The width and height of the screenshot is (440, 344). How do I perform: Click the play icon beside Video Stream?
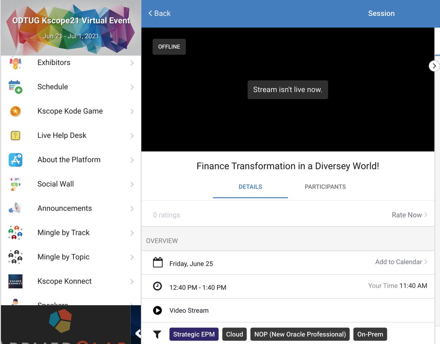click(157, 310)
